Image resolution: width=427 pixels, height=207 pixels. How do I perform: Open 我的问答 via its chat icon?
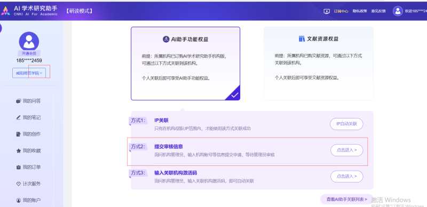[18, 101]
